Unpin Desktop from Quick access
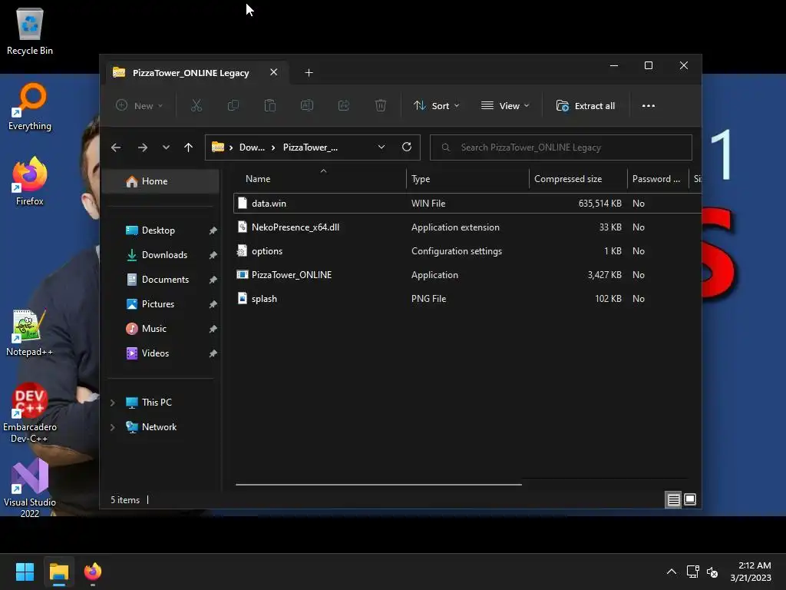 point(213,230)
